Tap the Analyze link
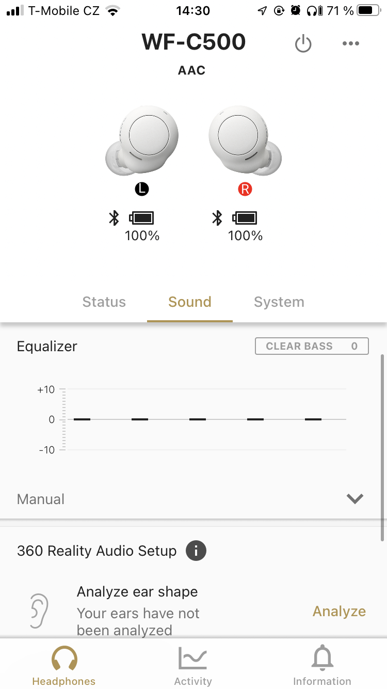 [339, 612]
